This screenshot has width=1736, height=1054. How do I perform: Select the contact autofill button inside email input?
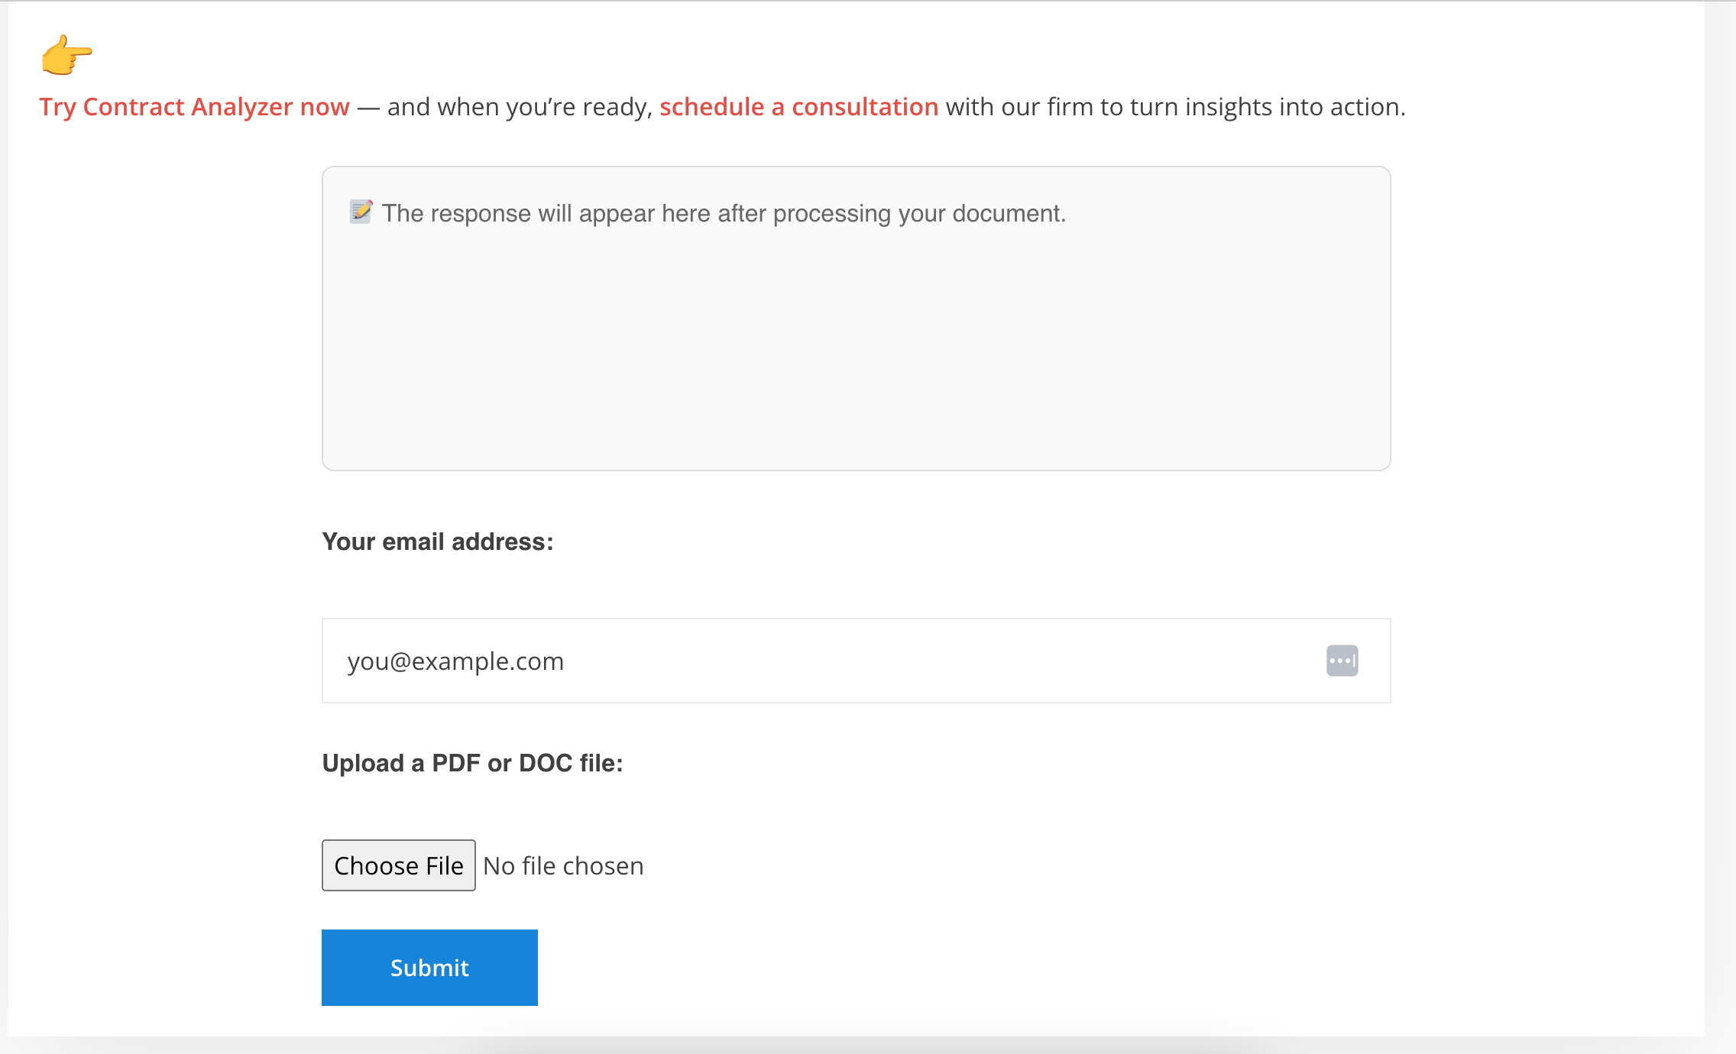tap(1342, 659)
